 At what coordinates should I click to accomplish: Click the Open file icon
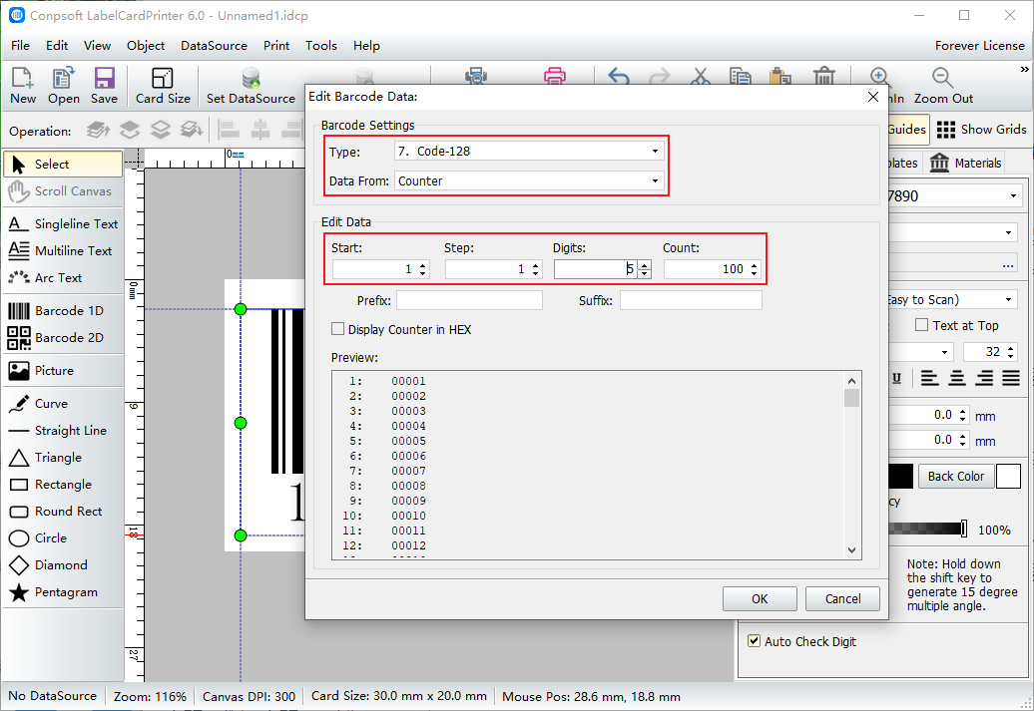[63, 86]
